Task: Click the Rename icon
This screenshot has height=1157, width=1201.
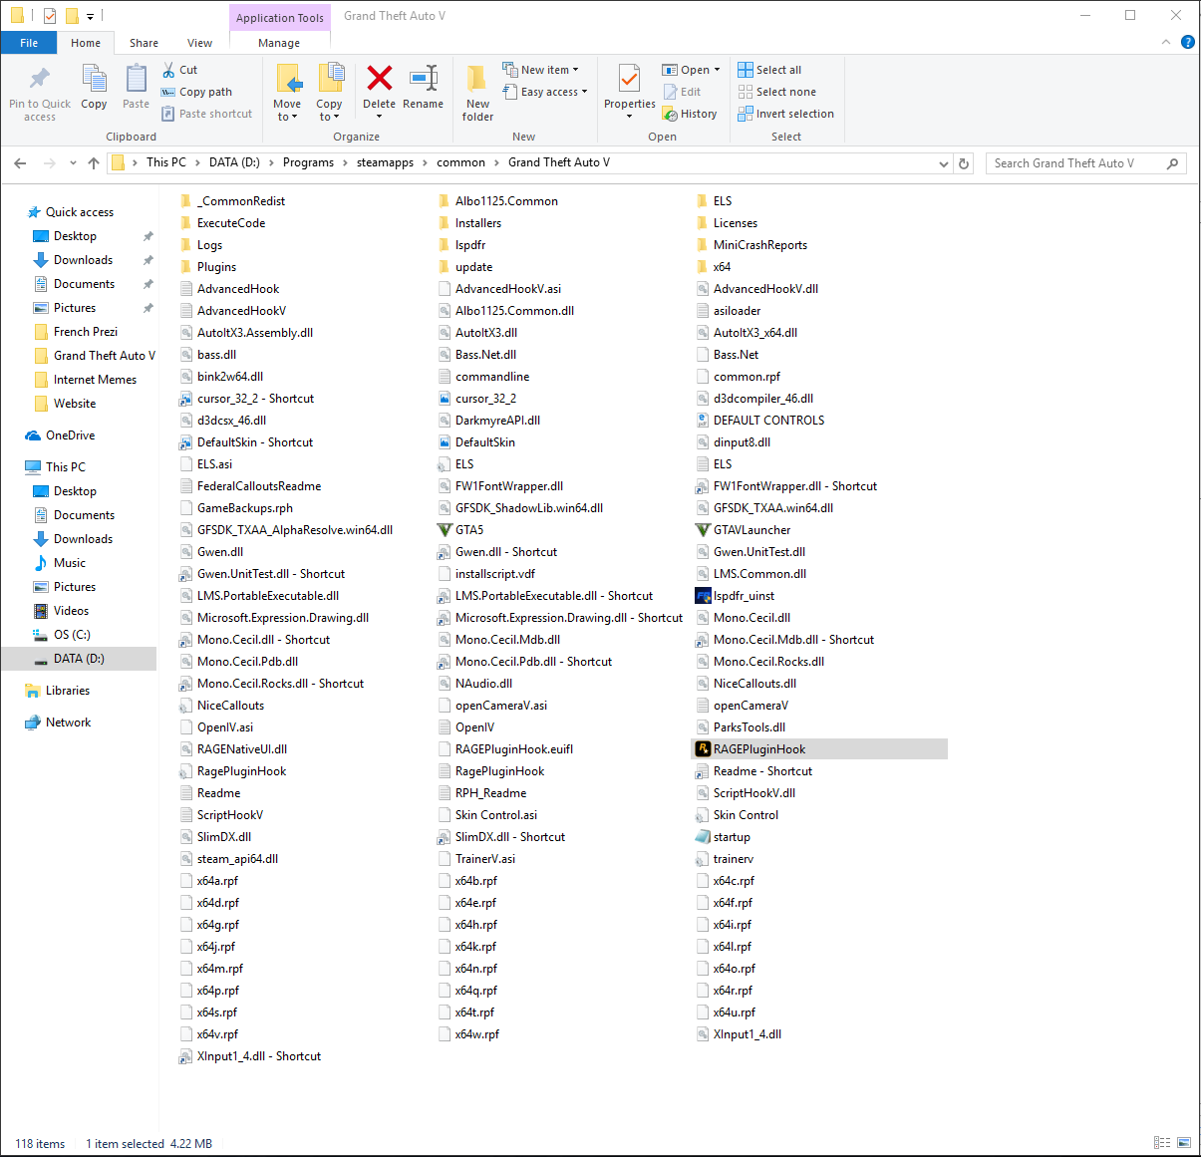Action: (x=424, y=78)
